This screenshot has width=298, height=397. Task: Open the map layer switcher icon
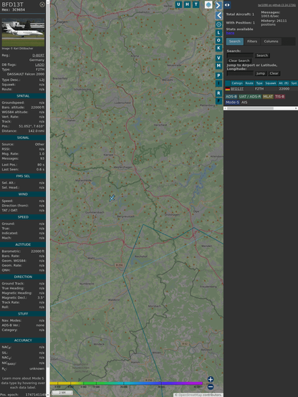[208, 4]
